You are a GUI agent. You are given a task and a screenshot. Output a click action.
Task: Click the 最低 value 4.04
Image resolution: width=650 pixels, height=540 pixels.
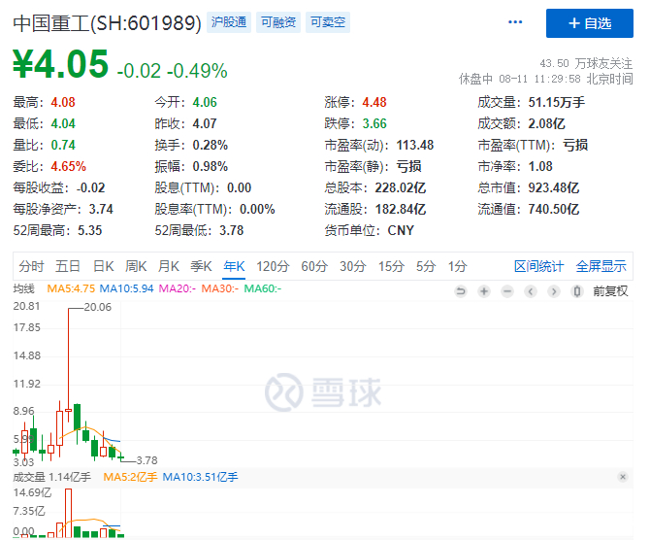tap(63, 123)
